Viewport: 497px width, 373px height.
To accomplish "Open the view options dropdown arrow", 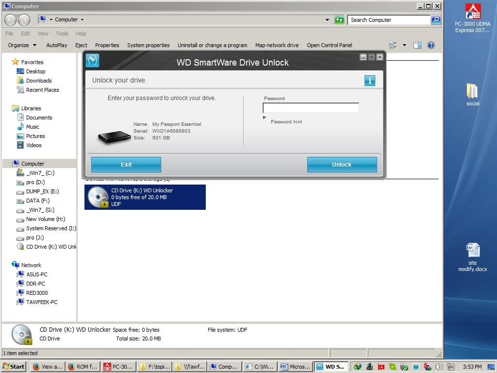I will (404, 45).
